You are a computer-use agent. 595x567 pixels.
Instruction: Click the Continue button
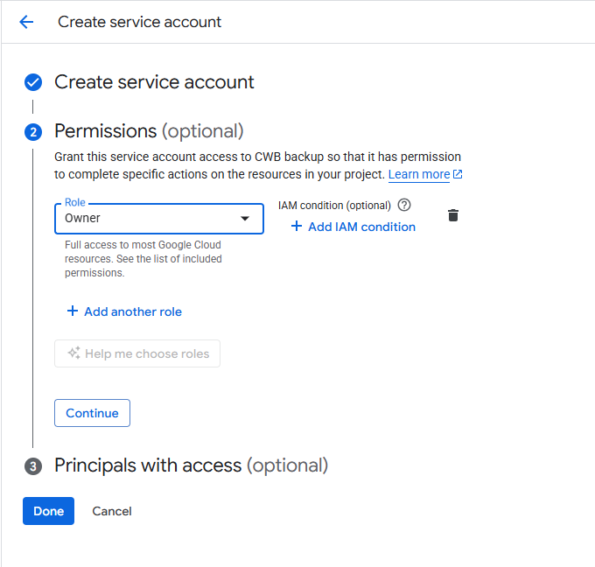click(92, 413)
